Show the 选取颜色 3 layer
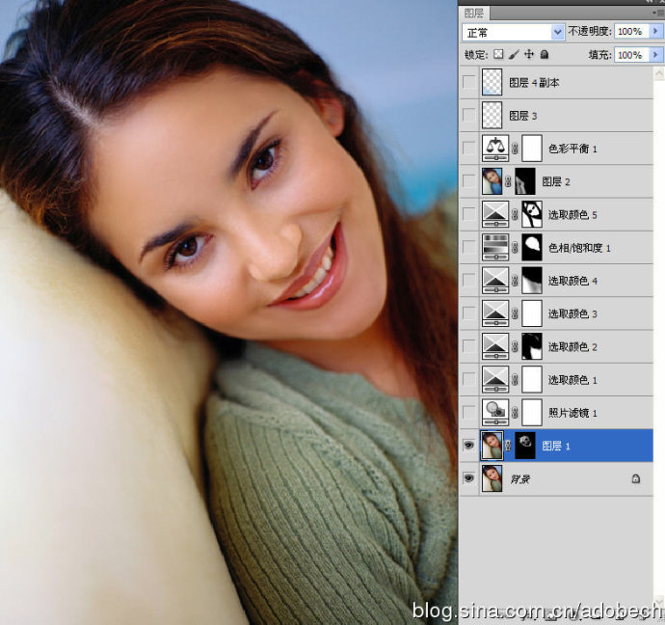This screenshot has height=625, width=665. [469, 313]
